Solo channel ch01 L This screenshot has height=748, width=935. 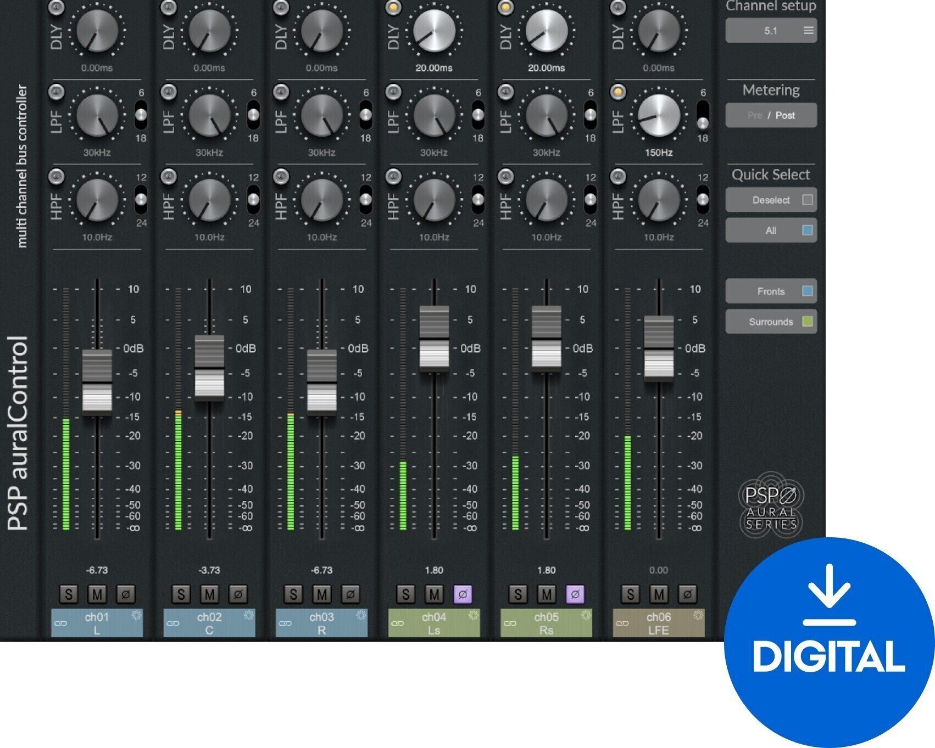click(x=68, y=594)
